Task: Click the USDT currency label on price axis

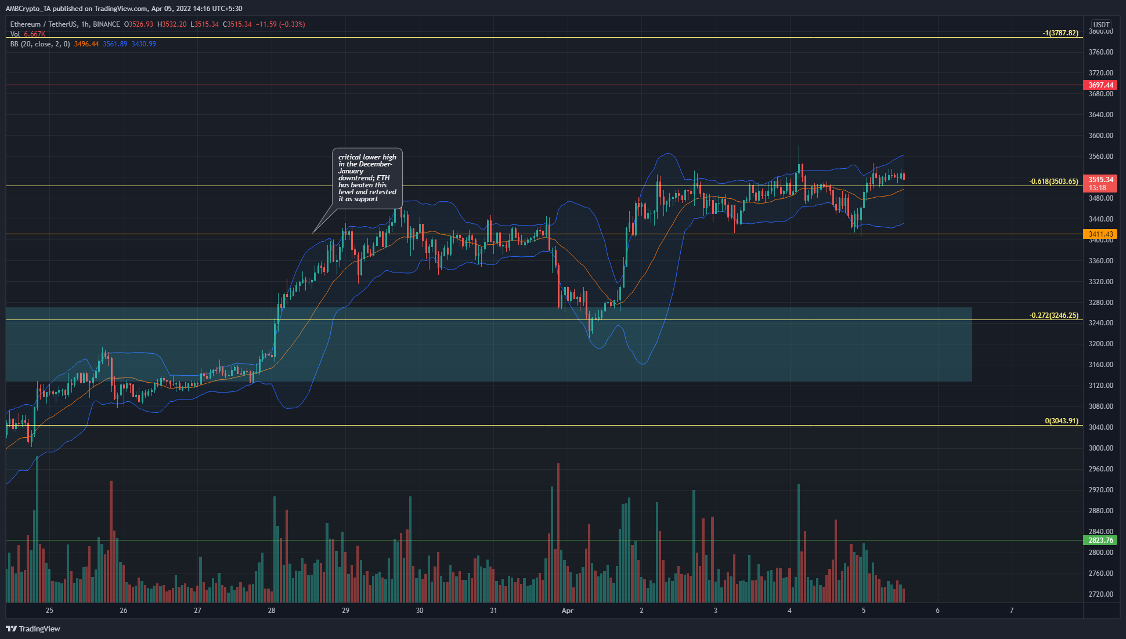Action: pyautogui.click(x=1100, y=25)
